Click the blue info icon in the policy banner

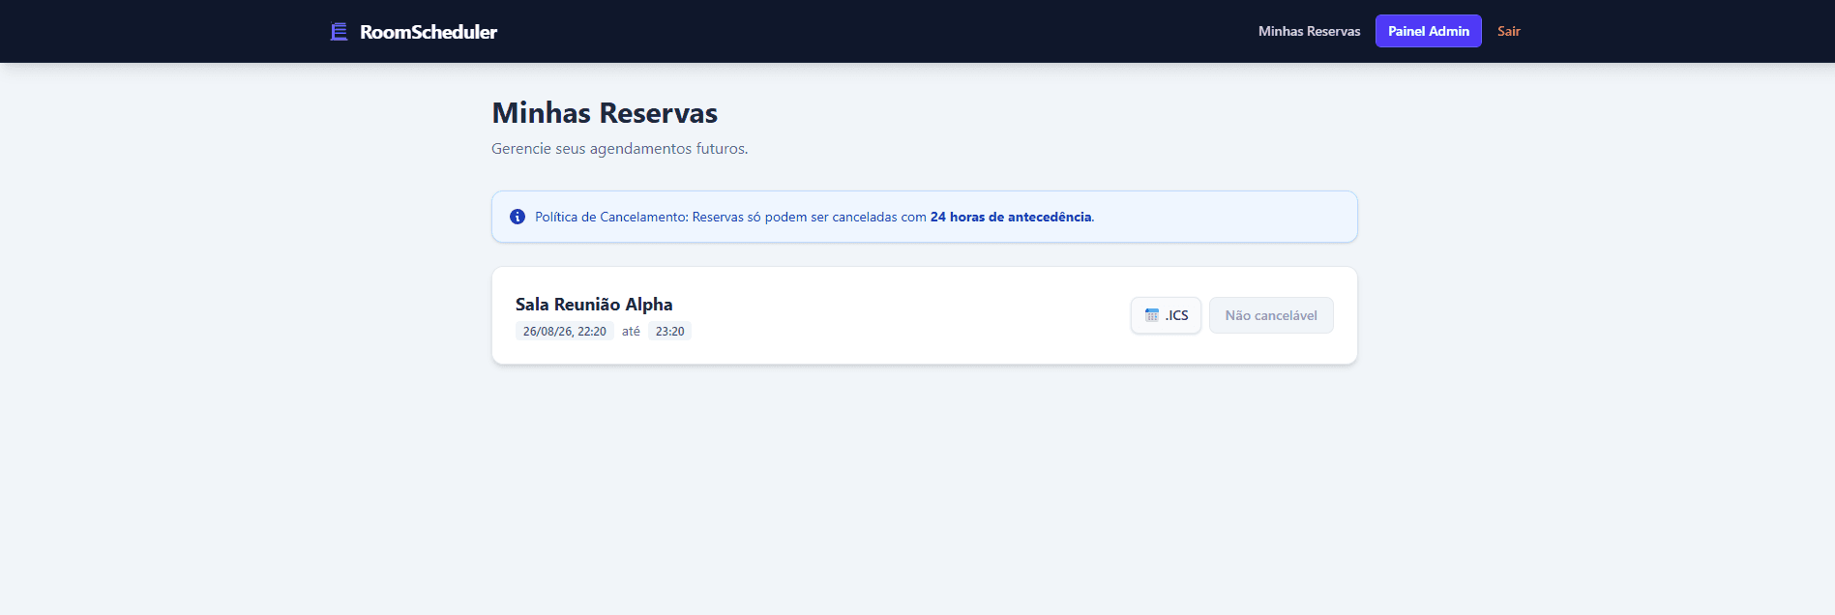[x=518, y=217]
